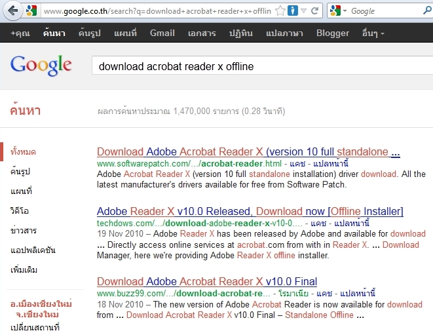
Task: Select ค้นรูป filter in the sidebar
Action: pyautogui.click(x=20, y=171)
